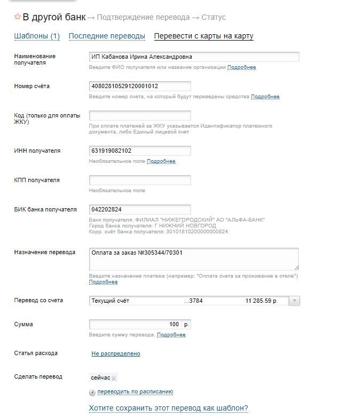Click the Сумма amount field
339x417 pixels.
coord(136,325)
